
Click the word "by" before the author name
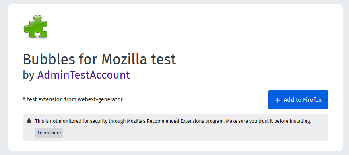[29, 75]
